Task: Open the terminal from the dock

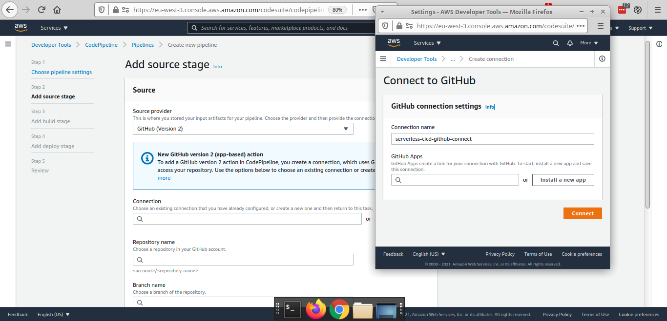Action: (x=292, y=309)
